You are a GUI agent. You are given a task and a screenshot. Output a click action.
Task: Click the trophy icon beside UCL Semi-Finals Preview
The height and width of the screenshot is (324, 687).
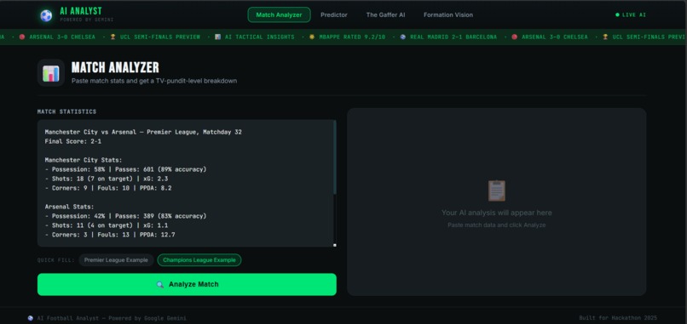[x=113, y=37]
